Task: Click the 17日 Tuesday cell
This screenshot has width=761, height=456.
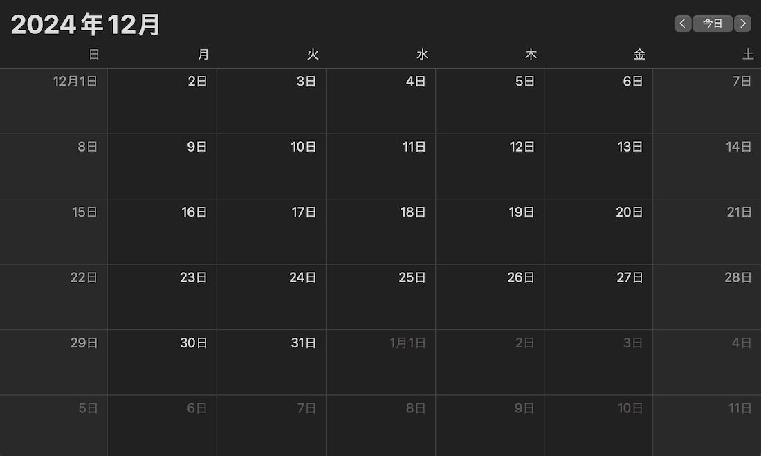Action: click(272, 232)
